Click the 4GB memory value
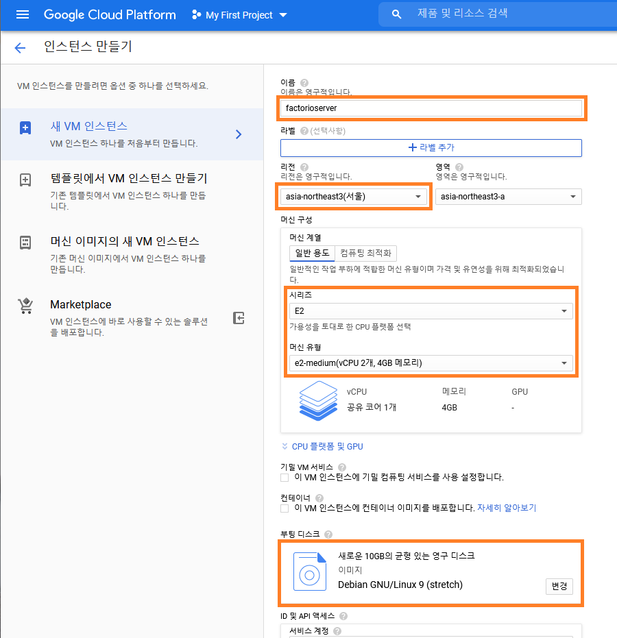Image resolution: width=617 pixels, height=638 pixels. point(449,408)
